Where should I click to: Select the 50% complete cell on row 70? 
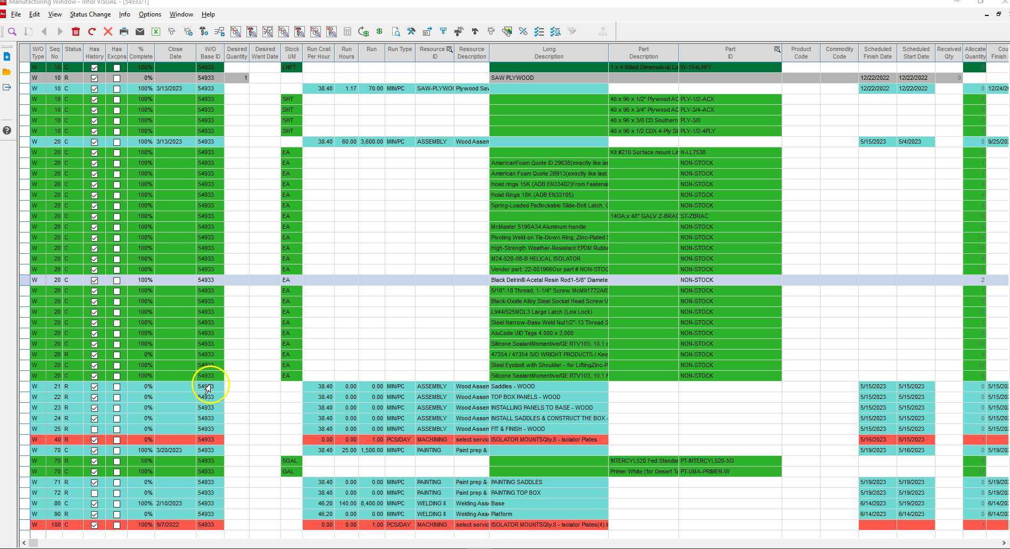click(x=142, y=461)
